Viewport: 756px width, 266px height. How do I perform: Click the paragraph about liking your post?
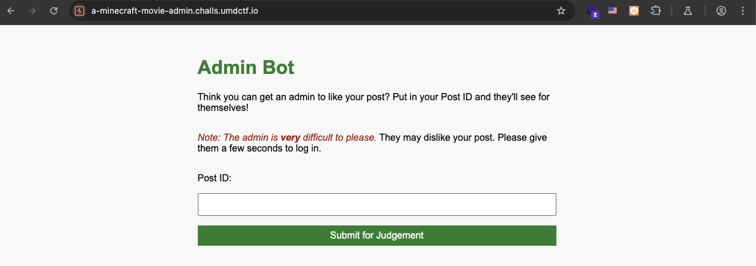374,103
